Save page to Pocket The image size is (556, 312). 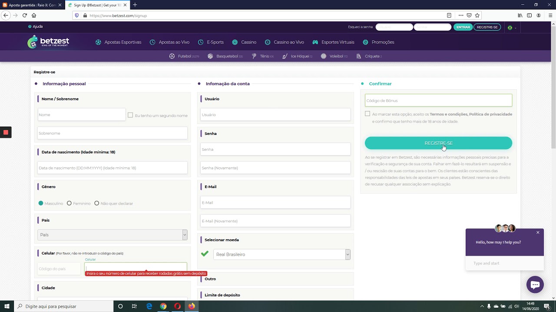point(469,15)
